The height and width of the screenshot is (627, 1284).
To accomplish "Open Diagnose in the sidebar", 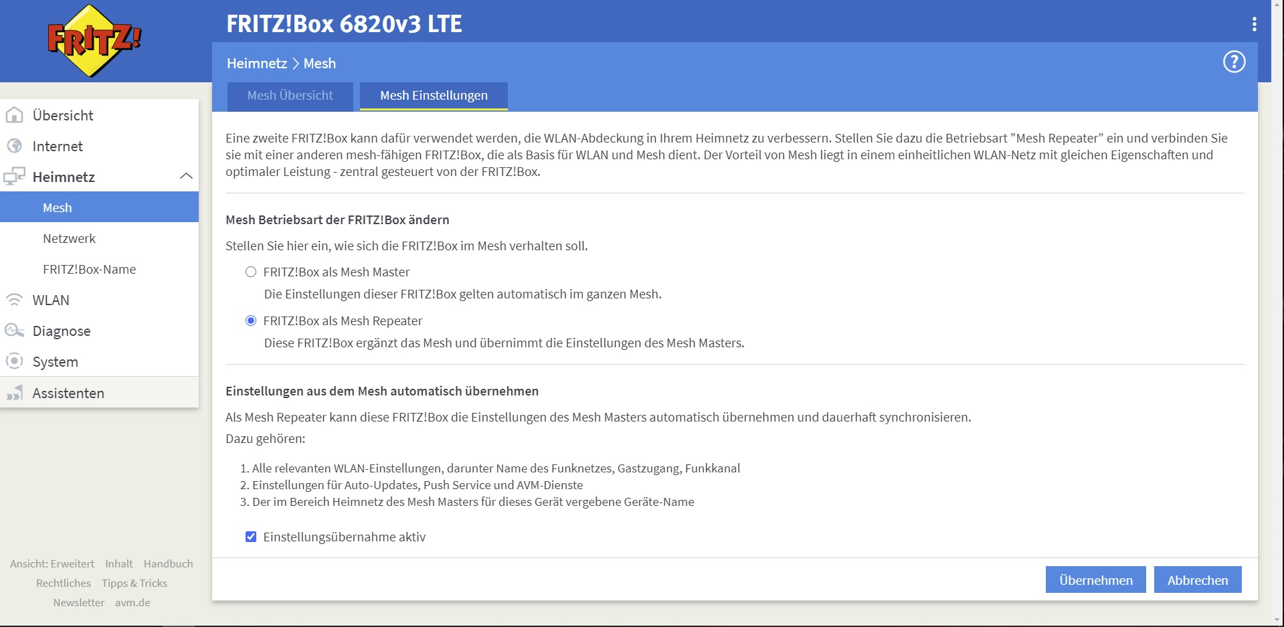I will click(x=99, y=331).
